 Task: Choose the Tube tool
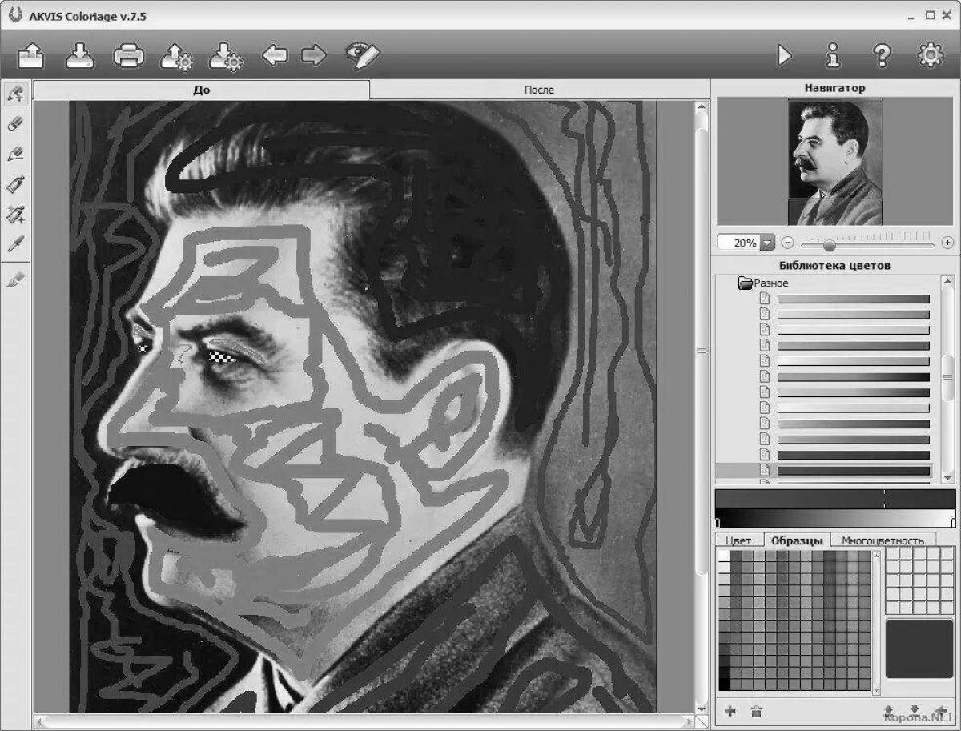click(15, 184)
